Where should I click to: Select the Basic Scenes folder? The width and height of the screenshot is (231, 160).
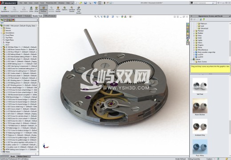tap(201, 62)
